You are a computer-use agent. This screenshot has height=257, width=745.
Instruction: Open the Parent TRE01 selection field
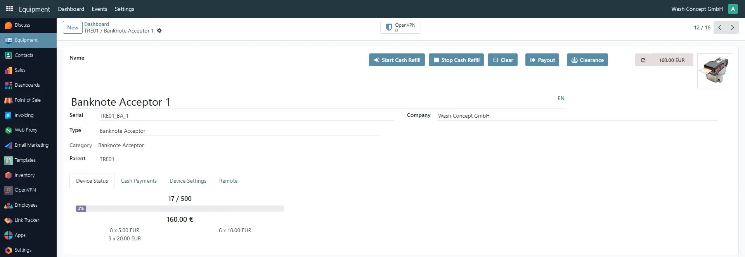(239, 159)
